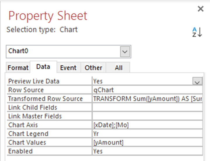Switch to the Format tab

pyautogui.click(x=18, y=68)
